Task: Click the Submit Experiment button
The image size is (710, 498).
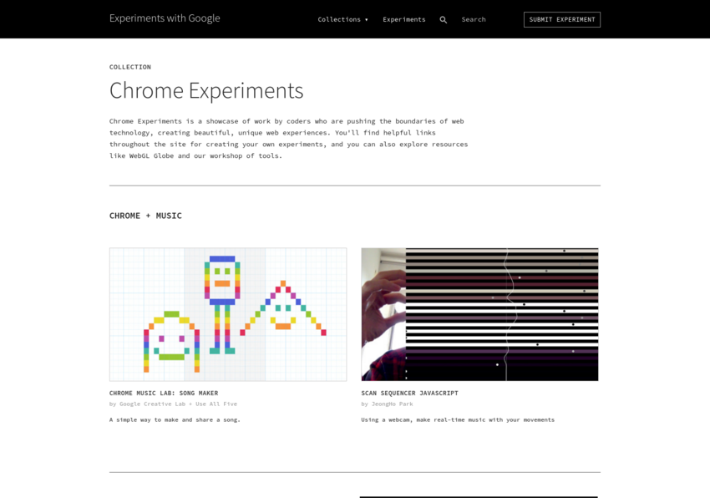Action: 562,19
